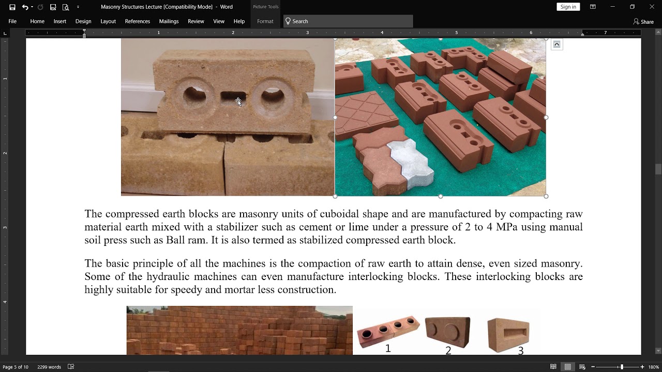This screenshot has width=662, height=372.
Task: Click the 180% zoom level
Action: [653, 367]
